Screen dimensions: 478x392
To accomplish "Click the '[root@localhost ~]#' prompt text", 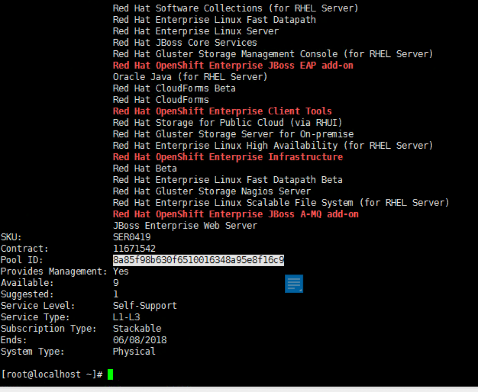I will pyautogui.click(x=52, y=374).
